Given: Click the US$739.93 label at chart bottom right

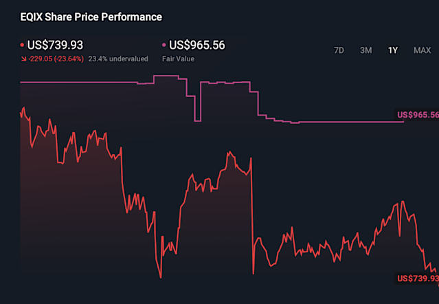Looking at the screenshot, I should click(418, 279).
